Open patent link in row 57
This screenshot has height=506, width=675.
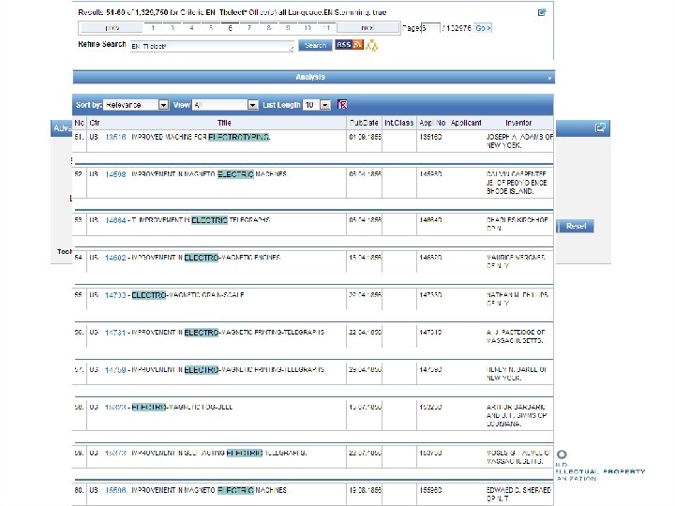coord(115,370)
